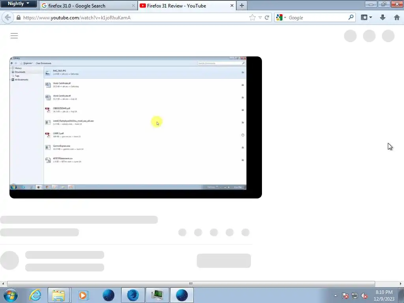Show URL history dropdown arrow in address bar
Screen dimensions: 404x303
(x=260, y=17)
